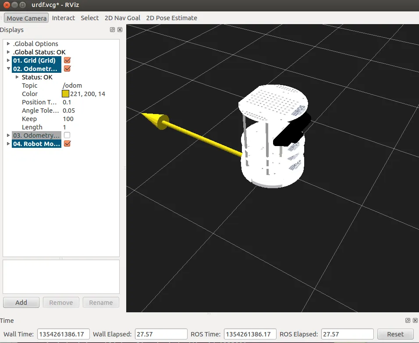Click the Add display button
Screen dimensions: 419x343
(21, 303)
